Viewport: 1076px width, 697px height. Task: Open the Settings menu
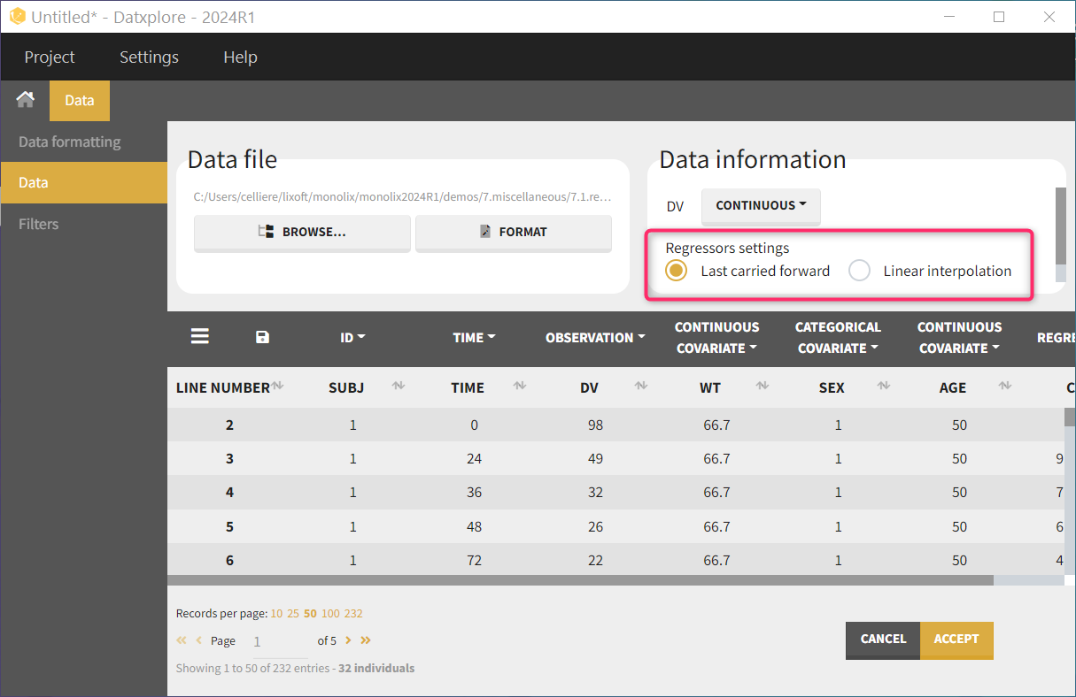click(x=149, y=57)
